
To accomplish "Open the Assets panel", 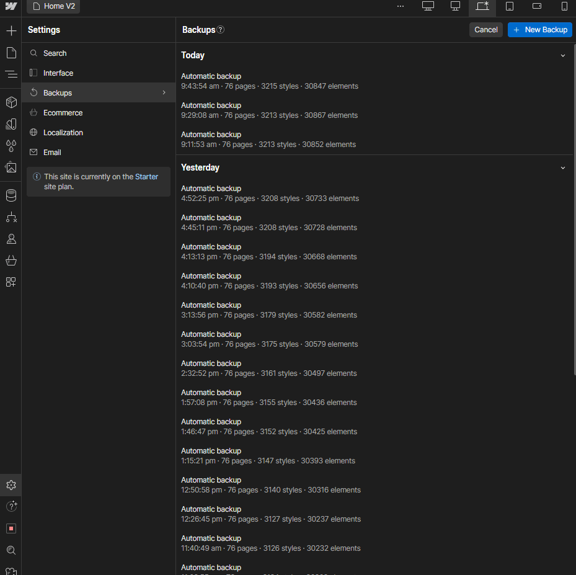I will [11, 167].
